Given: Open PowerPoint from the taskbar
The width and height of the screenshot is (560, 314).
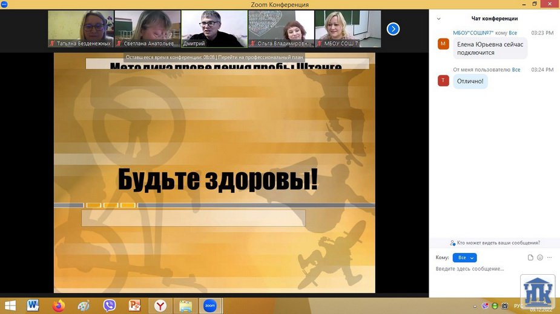Looking at the screenshot, I should [134, 306].
